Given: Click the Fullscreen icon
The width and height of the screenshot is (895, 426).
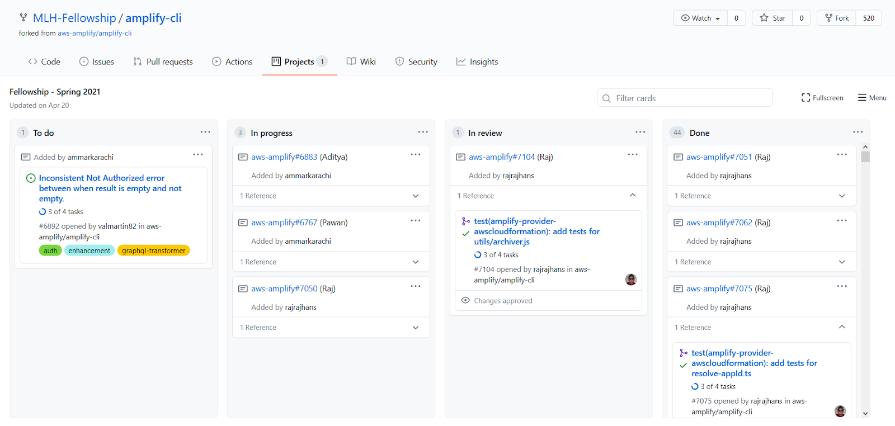Looking at the screenshot, I should (805, 98).
